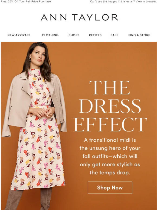The width and height of the screenshot is (157, 210).
Task: Select Petites in the navigation bar
Action: click(x=95, y=35)
